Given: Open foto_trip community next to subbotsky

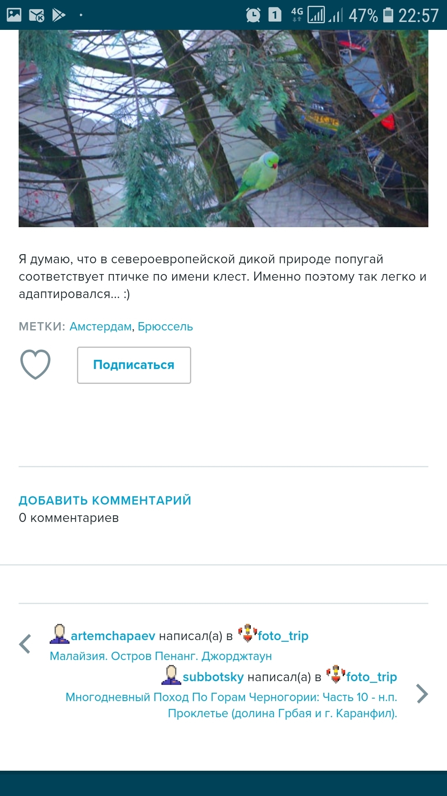Looking at the screenshot, I should 372,677.
